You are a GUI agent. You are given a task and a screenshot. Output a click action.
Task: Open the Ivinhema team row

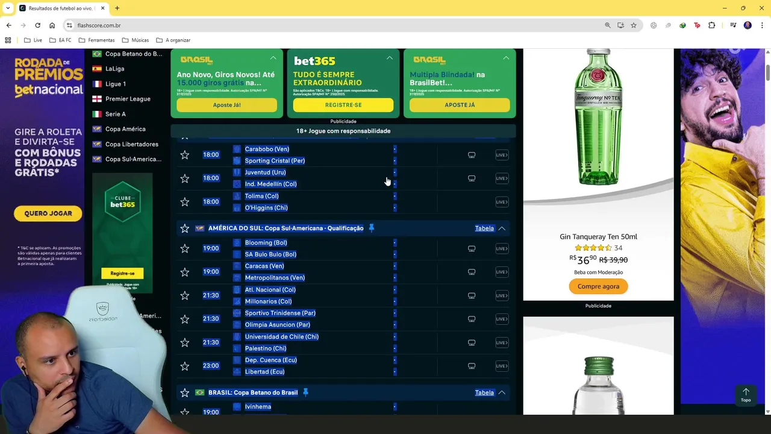(258, 407)
